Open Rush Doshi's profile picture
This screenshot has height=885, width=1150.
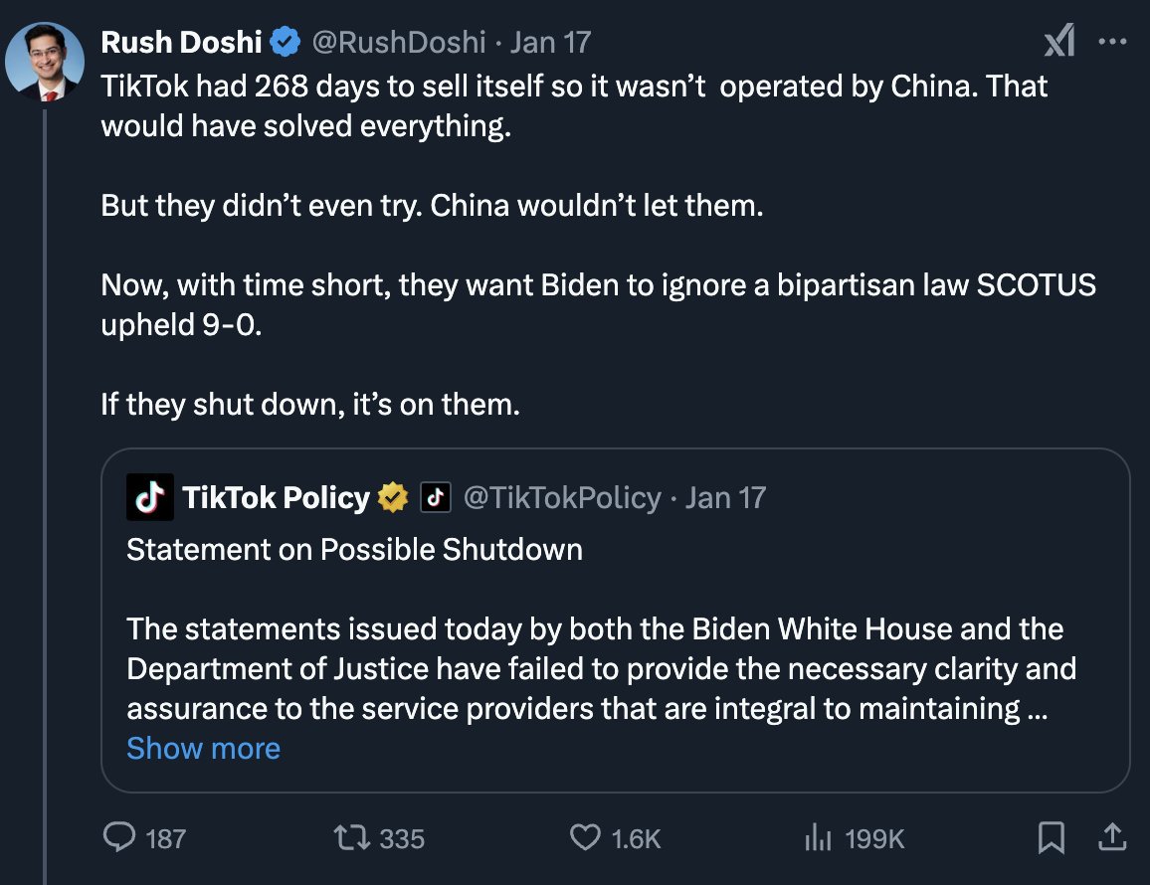click(x=45, y=62)
